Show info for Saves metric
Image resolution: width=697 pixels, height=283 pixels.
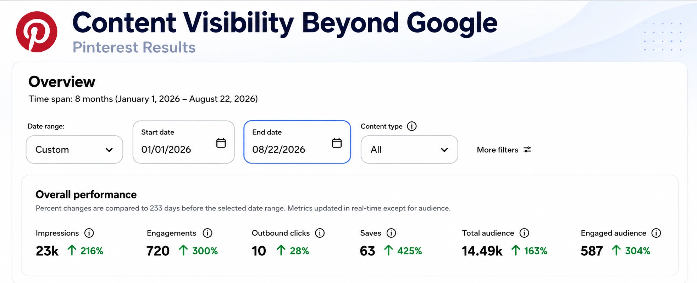pos(391,233)
